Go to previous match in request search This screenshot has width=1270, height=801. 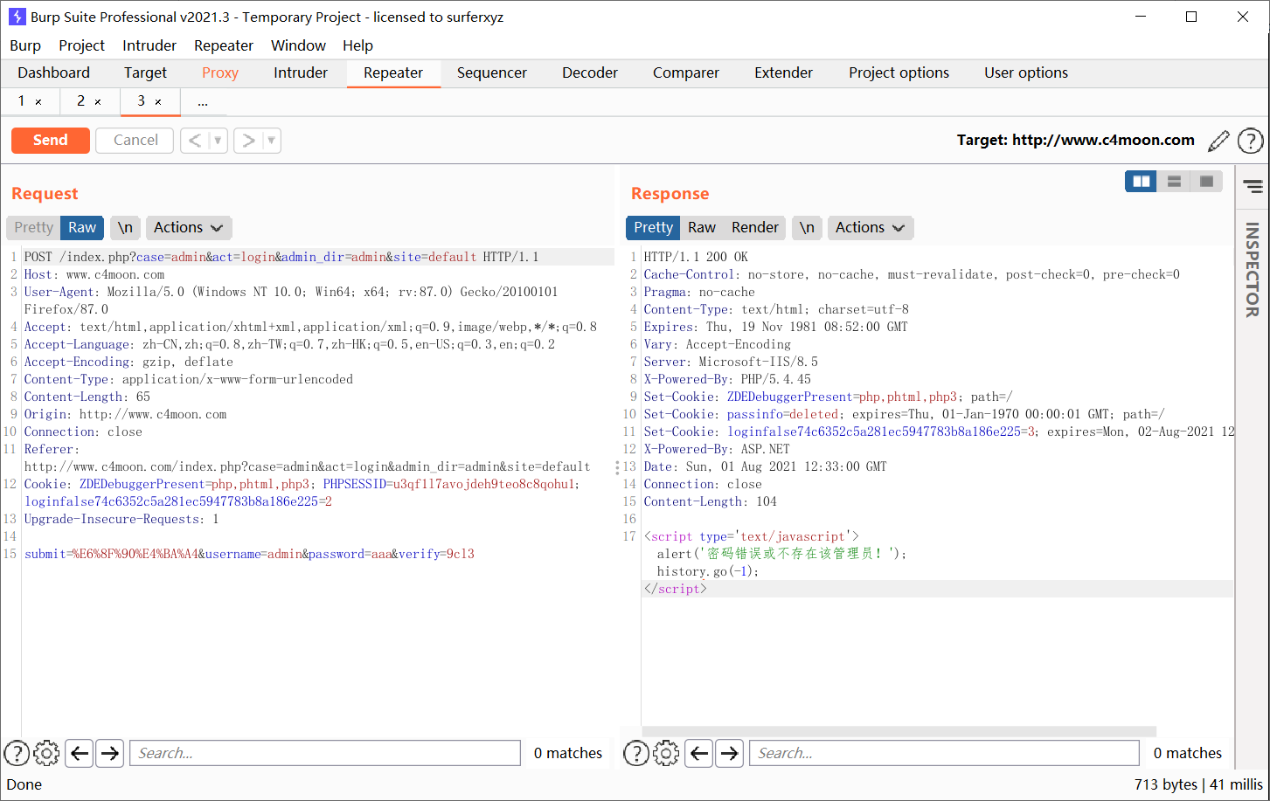pyautogui.click(x=80, y=753)
